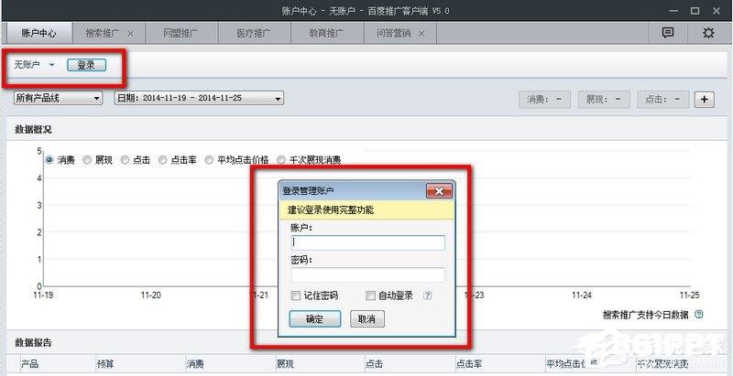
Task: Click the 展现 summary box in toolbar
Action: (604, 100)
